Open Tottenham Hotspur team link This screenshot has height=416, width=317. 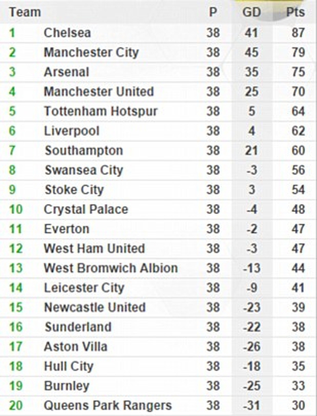pyautogui.click(x=100, y=111)
